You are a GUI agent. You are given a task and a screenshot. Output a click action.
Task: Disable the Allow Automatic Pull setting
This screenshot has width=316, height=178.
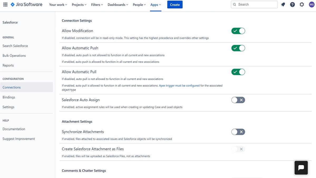pyautogui.click(x=238, y=72)
